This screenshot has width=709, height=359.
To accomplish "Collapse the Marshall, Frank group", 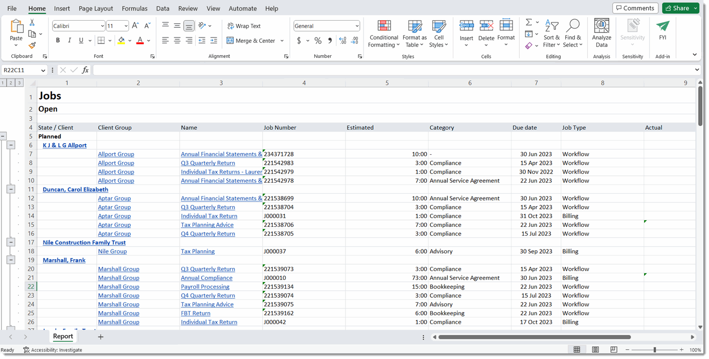I will point(11,260).
